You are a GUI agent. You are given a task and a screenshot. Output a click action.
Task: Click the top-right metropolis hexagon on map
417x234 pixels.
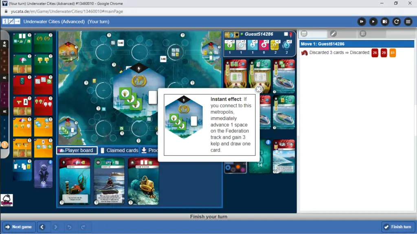point(211,52)
